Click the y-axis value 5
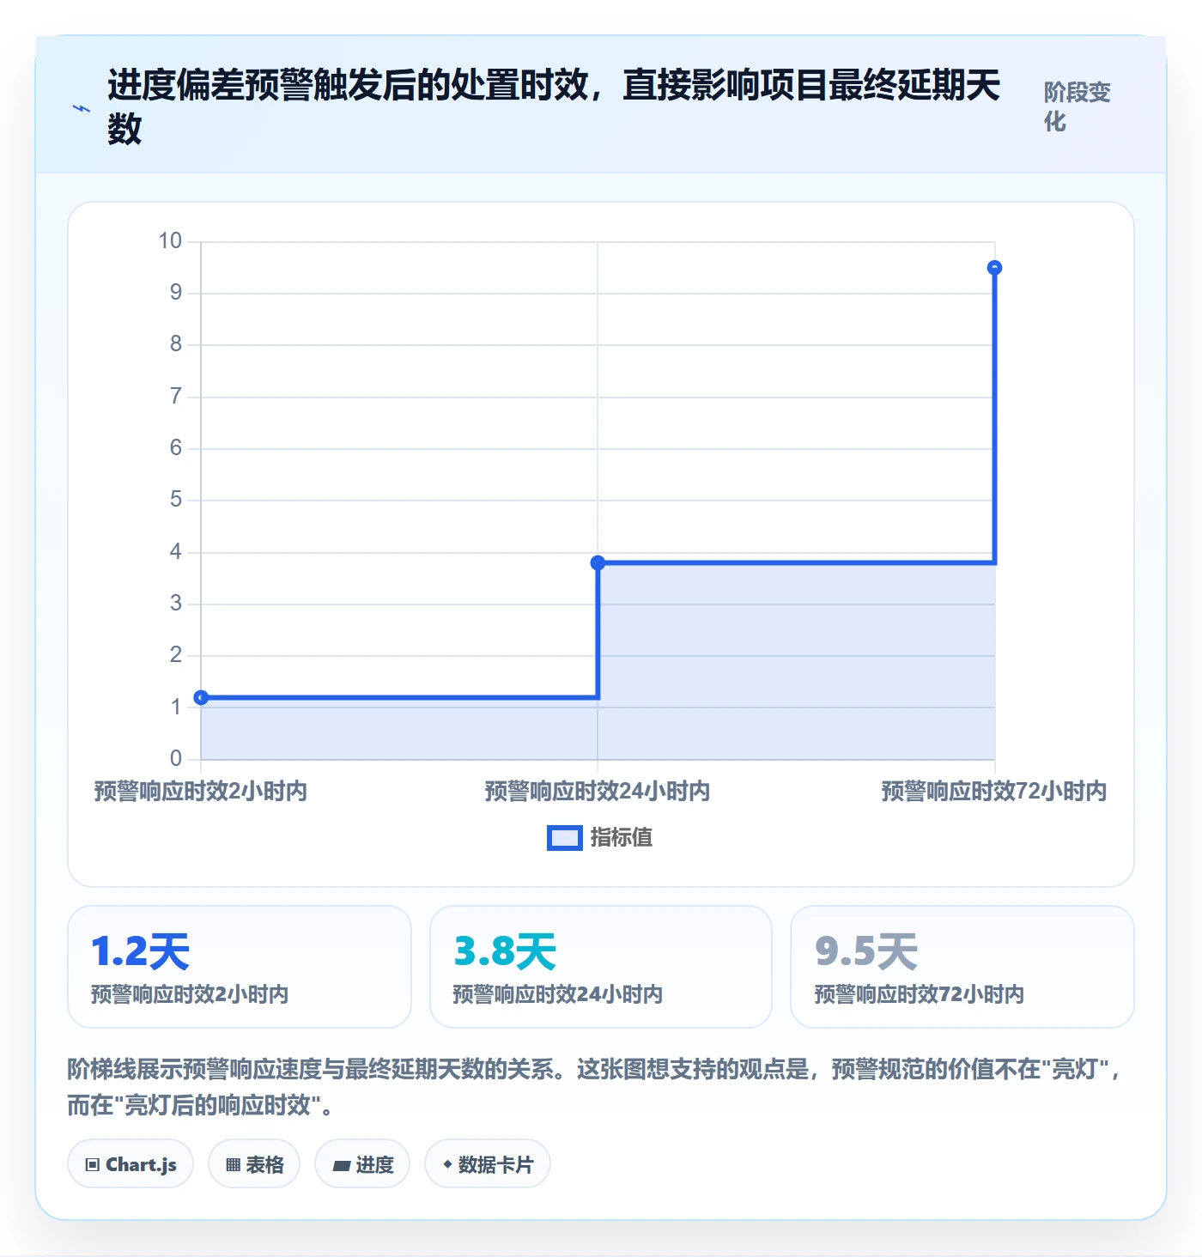The image size is (1202, 1257). (176, 500)
